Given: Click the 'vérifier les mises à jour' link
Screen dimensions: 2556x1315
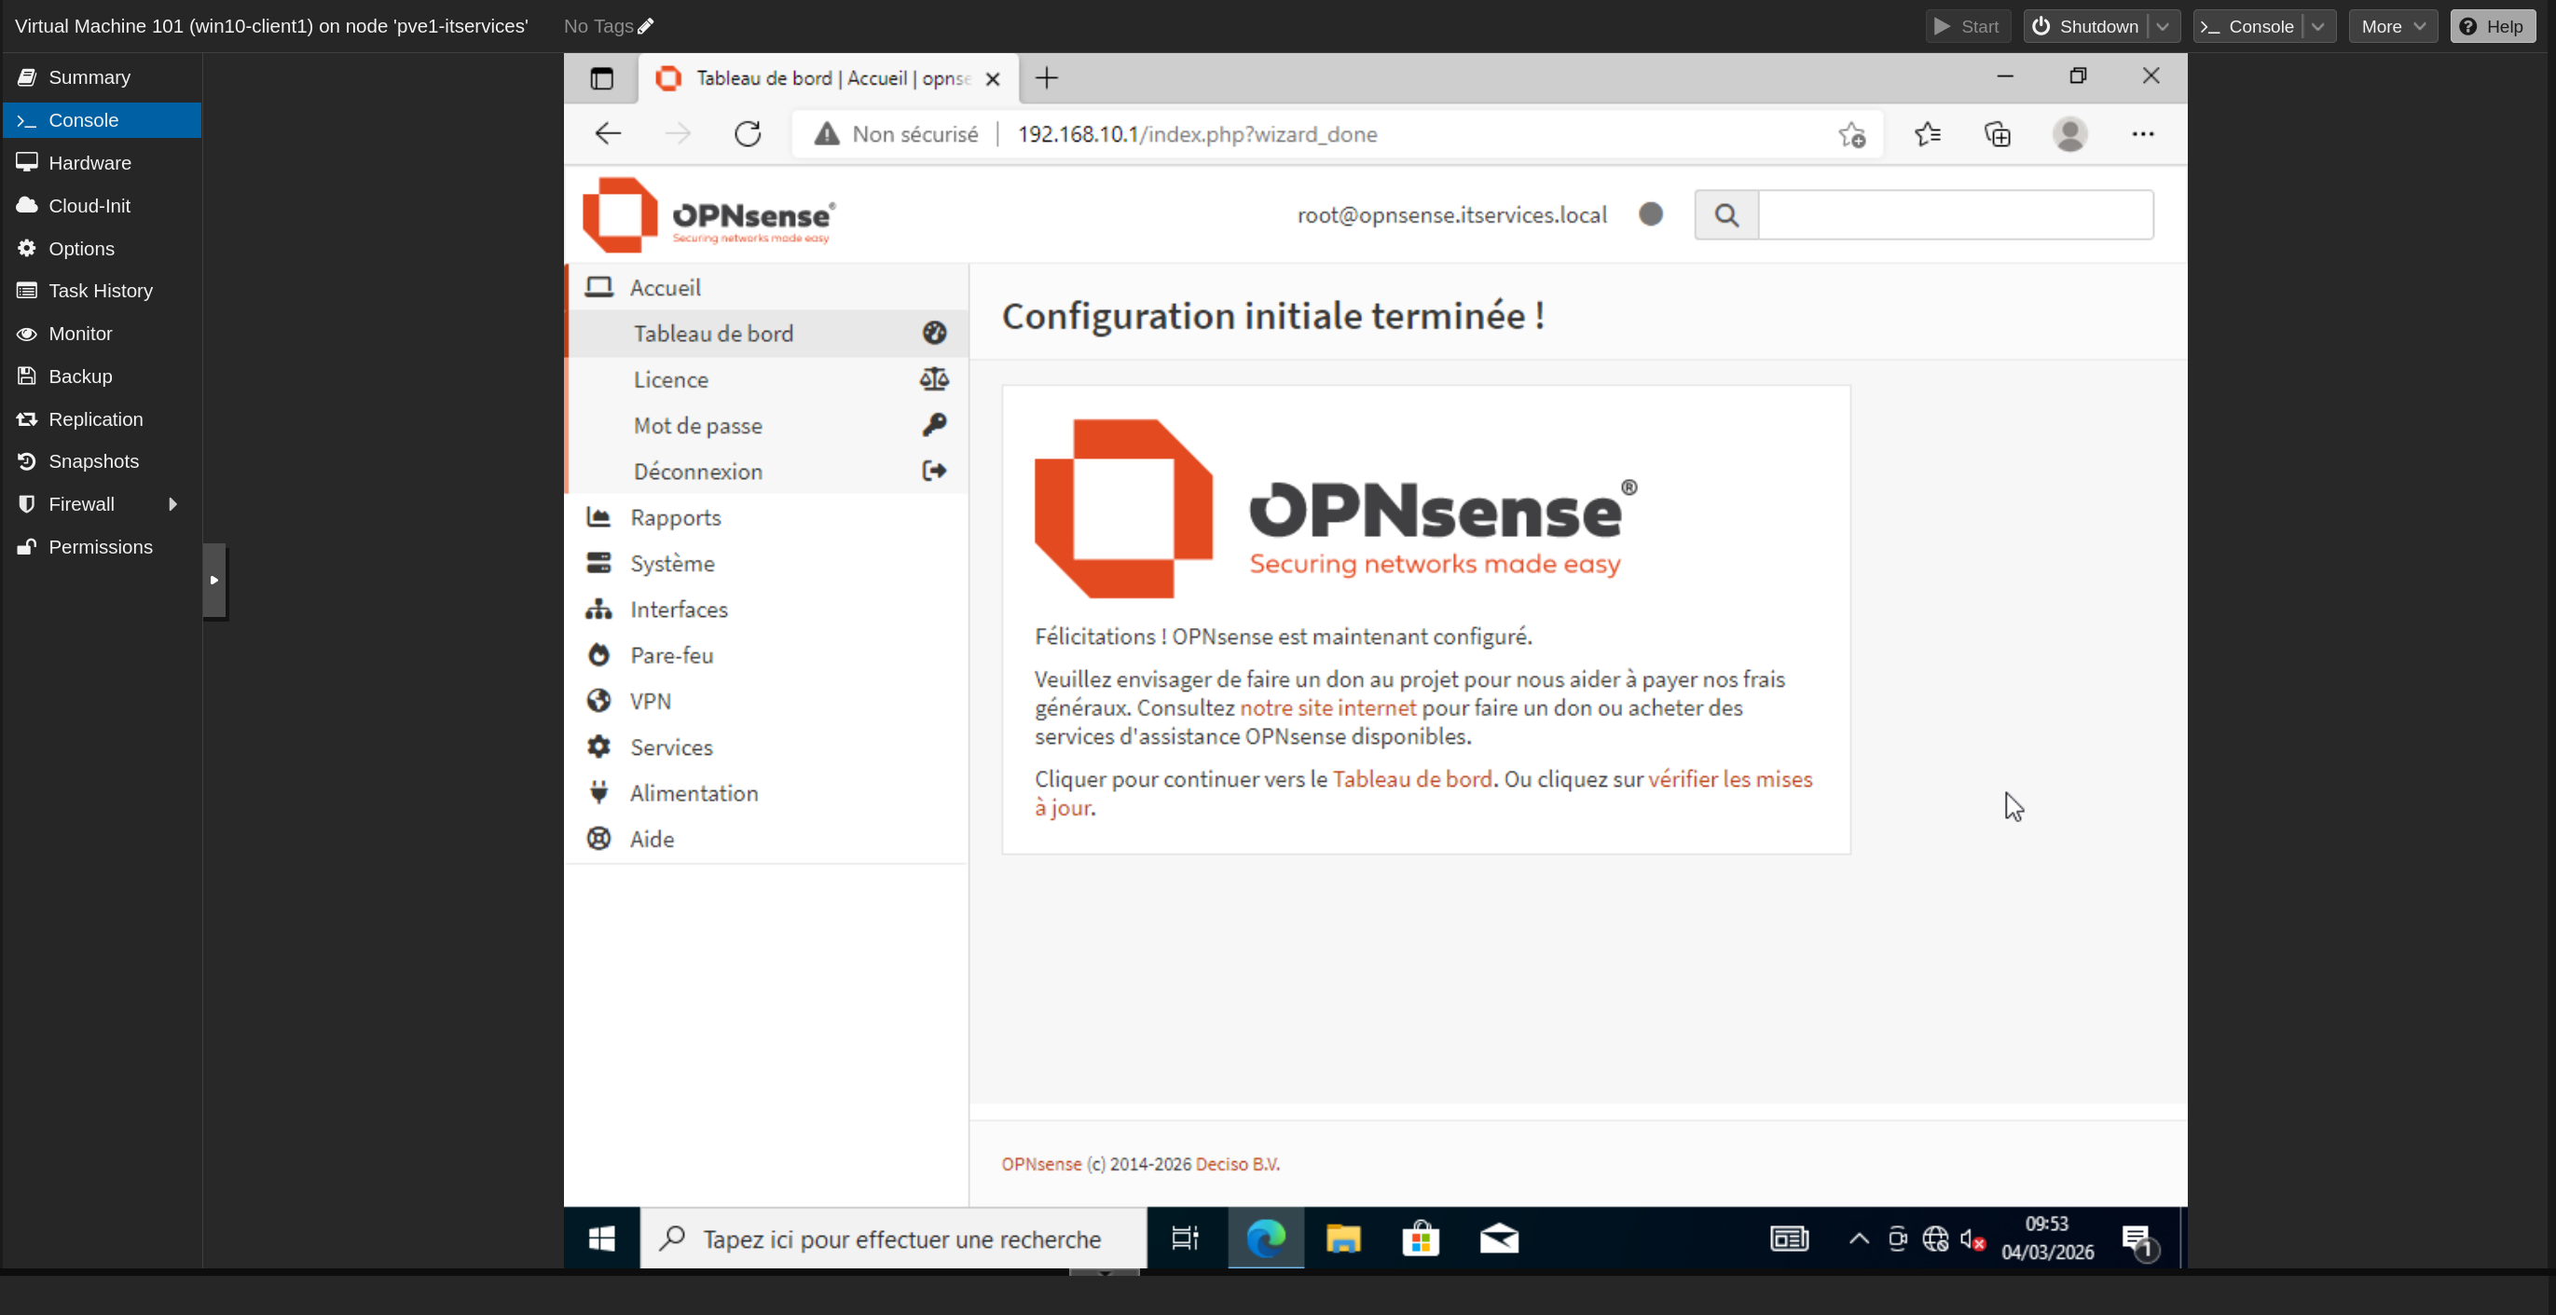Looking at the screenshot, I should [1728, 779].
